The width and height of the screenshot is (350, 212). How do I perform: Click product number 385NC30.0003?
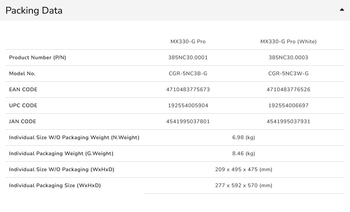click(x=288, y=58)
